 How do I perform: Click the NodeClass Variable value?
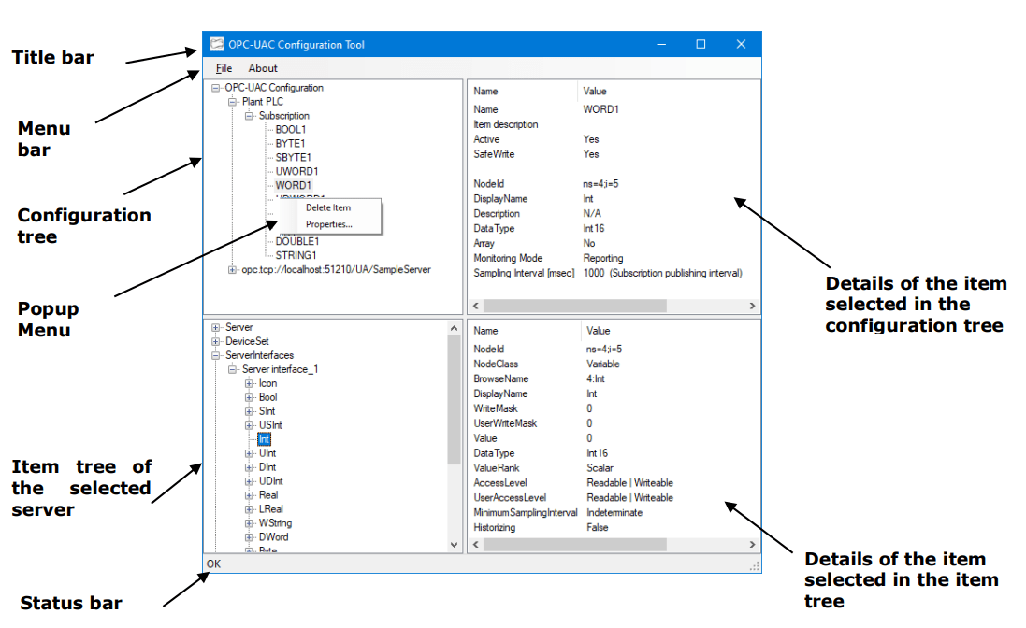click(x=602, y=364)
